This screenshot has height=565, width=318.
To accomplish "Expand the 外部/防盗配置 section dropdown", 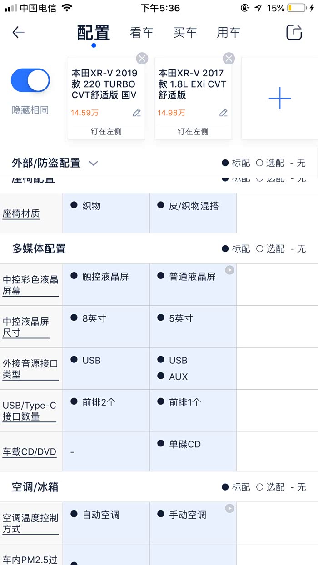I will pos(94,163).
